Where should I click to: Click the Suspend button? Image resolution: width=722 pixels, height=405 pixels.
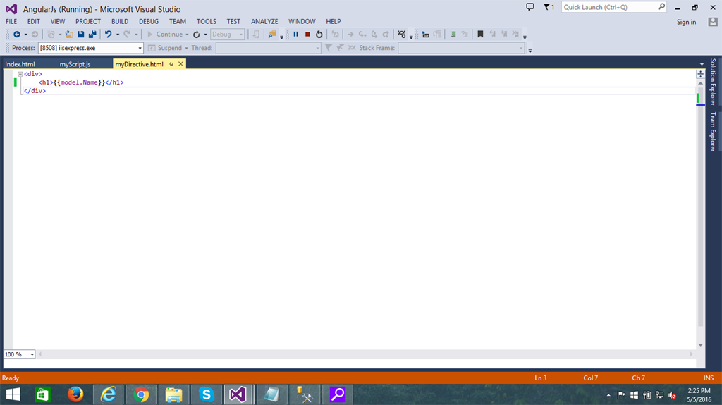coord(165,48)
